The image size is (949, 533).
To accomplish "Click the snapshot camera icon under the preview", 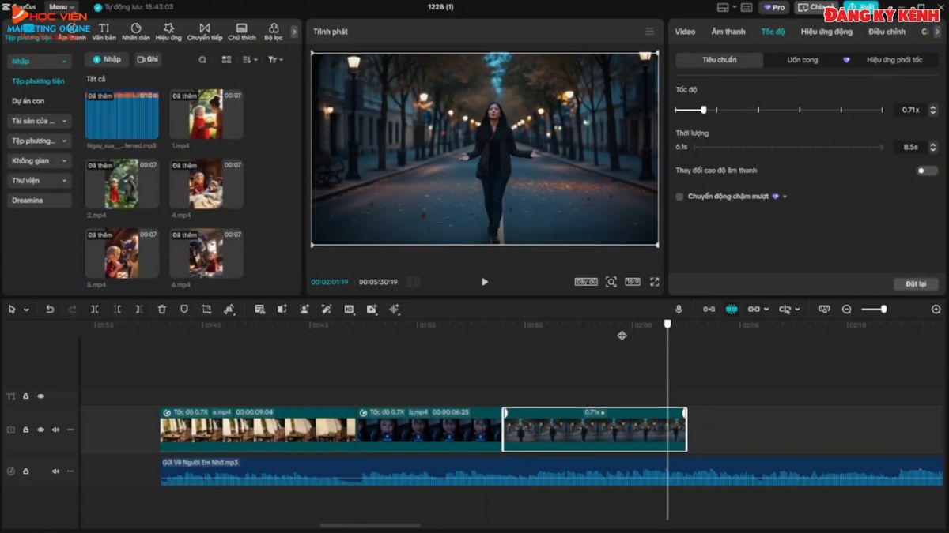I will 611,281.
